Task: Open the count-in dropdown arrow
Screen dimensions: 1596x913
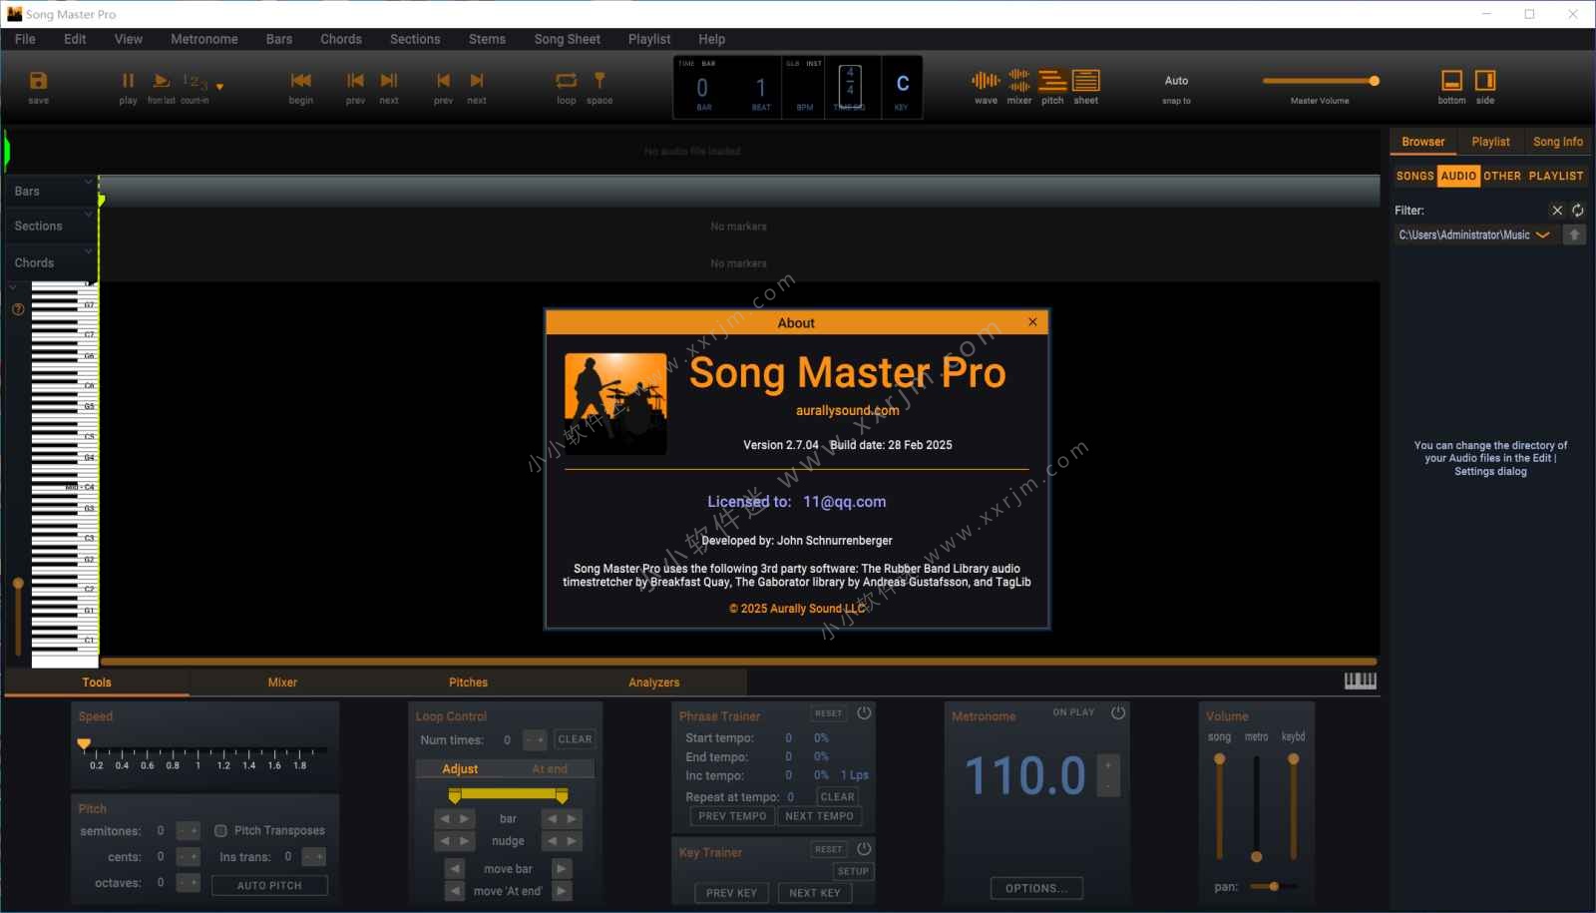Action: (219, 87)
